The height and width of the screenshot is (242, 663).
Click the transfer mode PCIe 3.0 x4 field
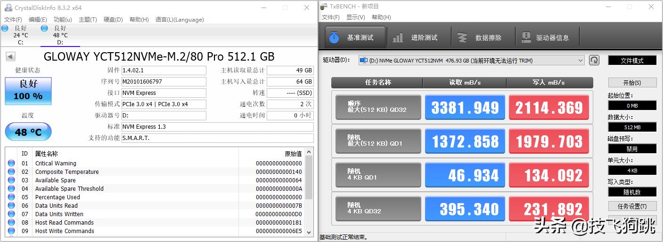[x=164, y=104]
